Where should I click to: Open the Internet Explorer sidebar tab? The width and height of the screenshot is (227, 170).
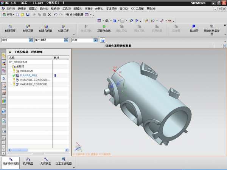tap(4, 111)
